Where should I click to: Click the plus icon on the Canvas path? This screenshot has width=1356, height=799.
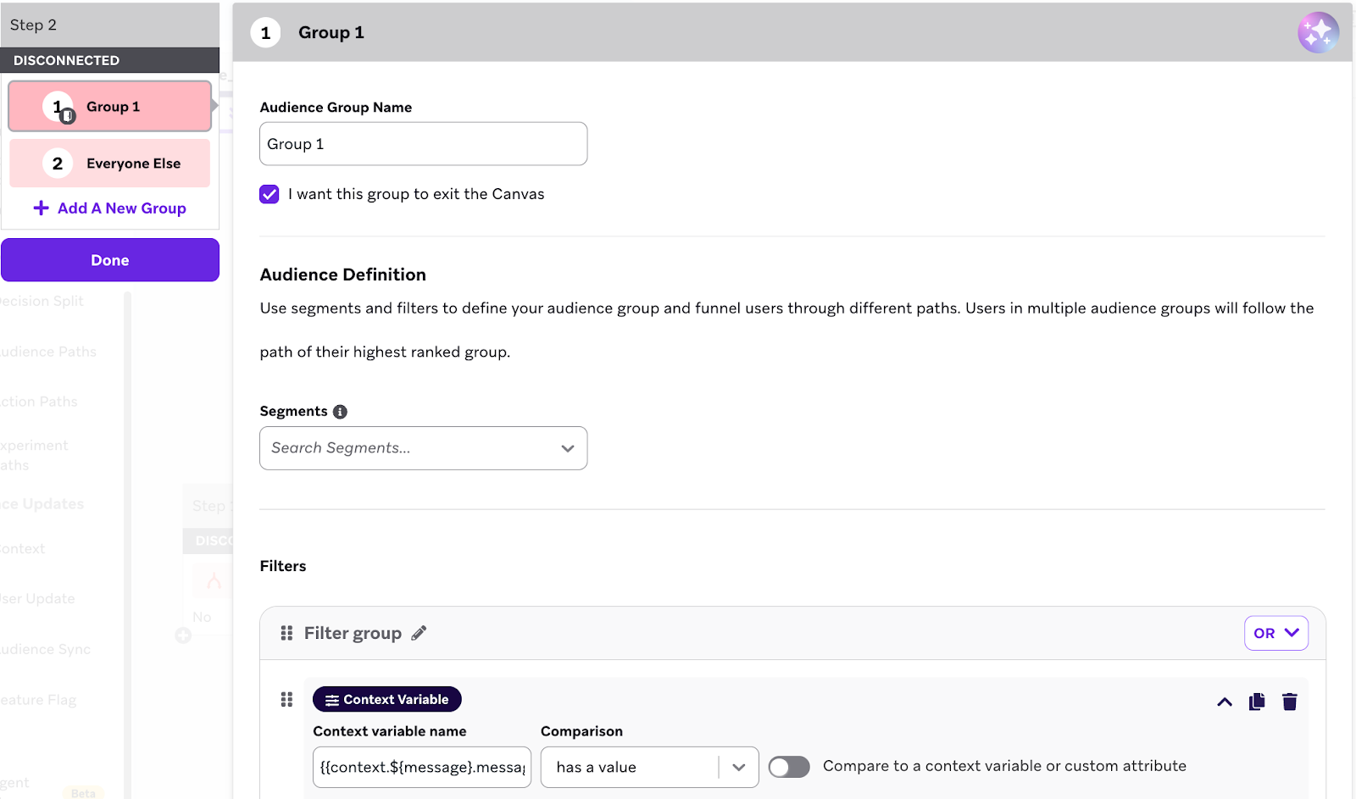point(183,635)
